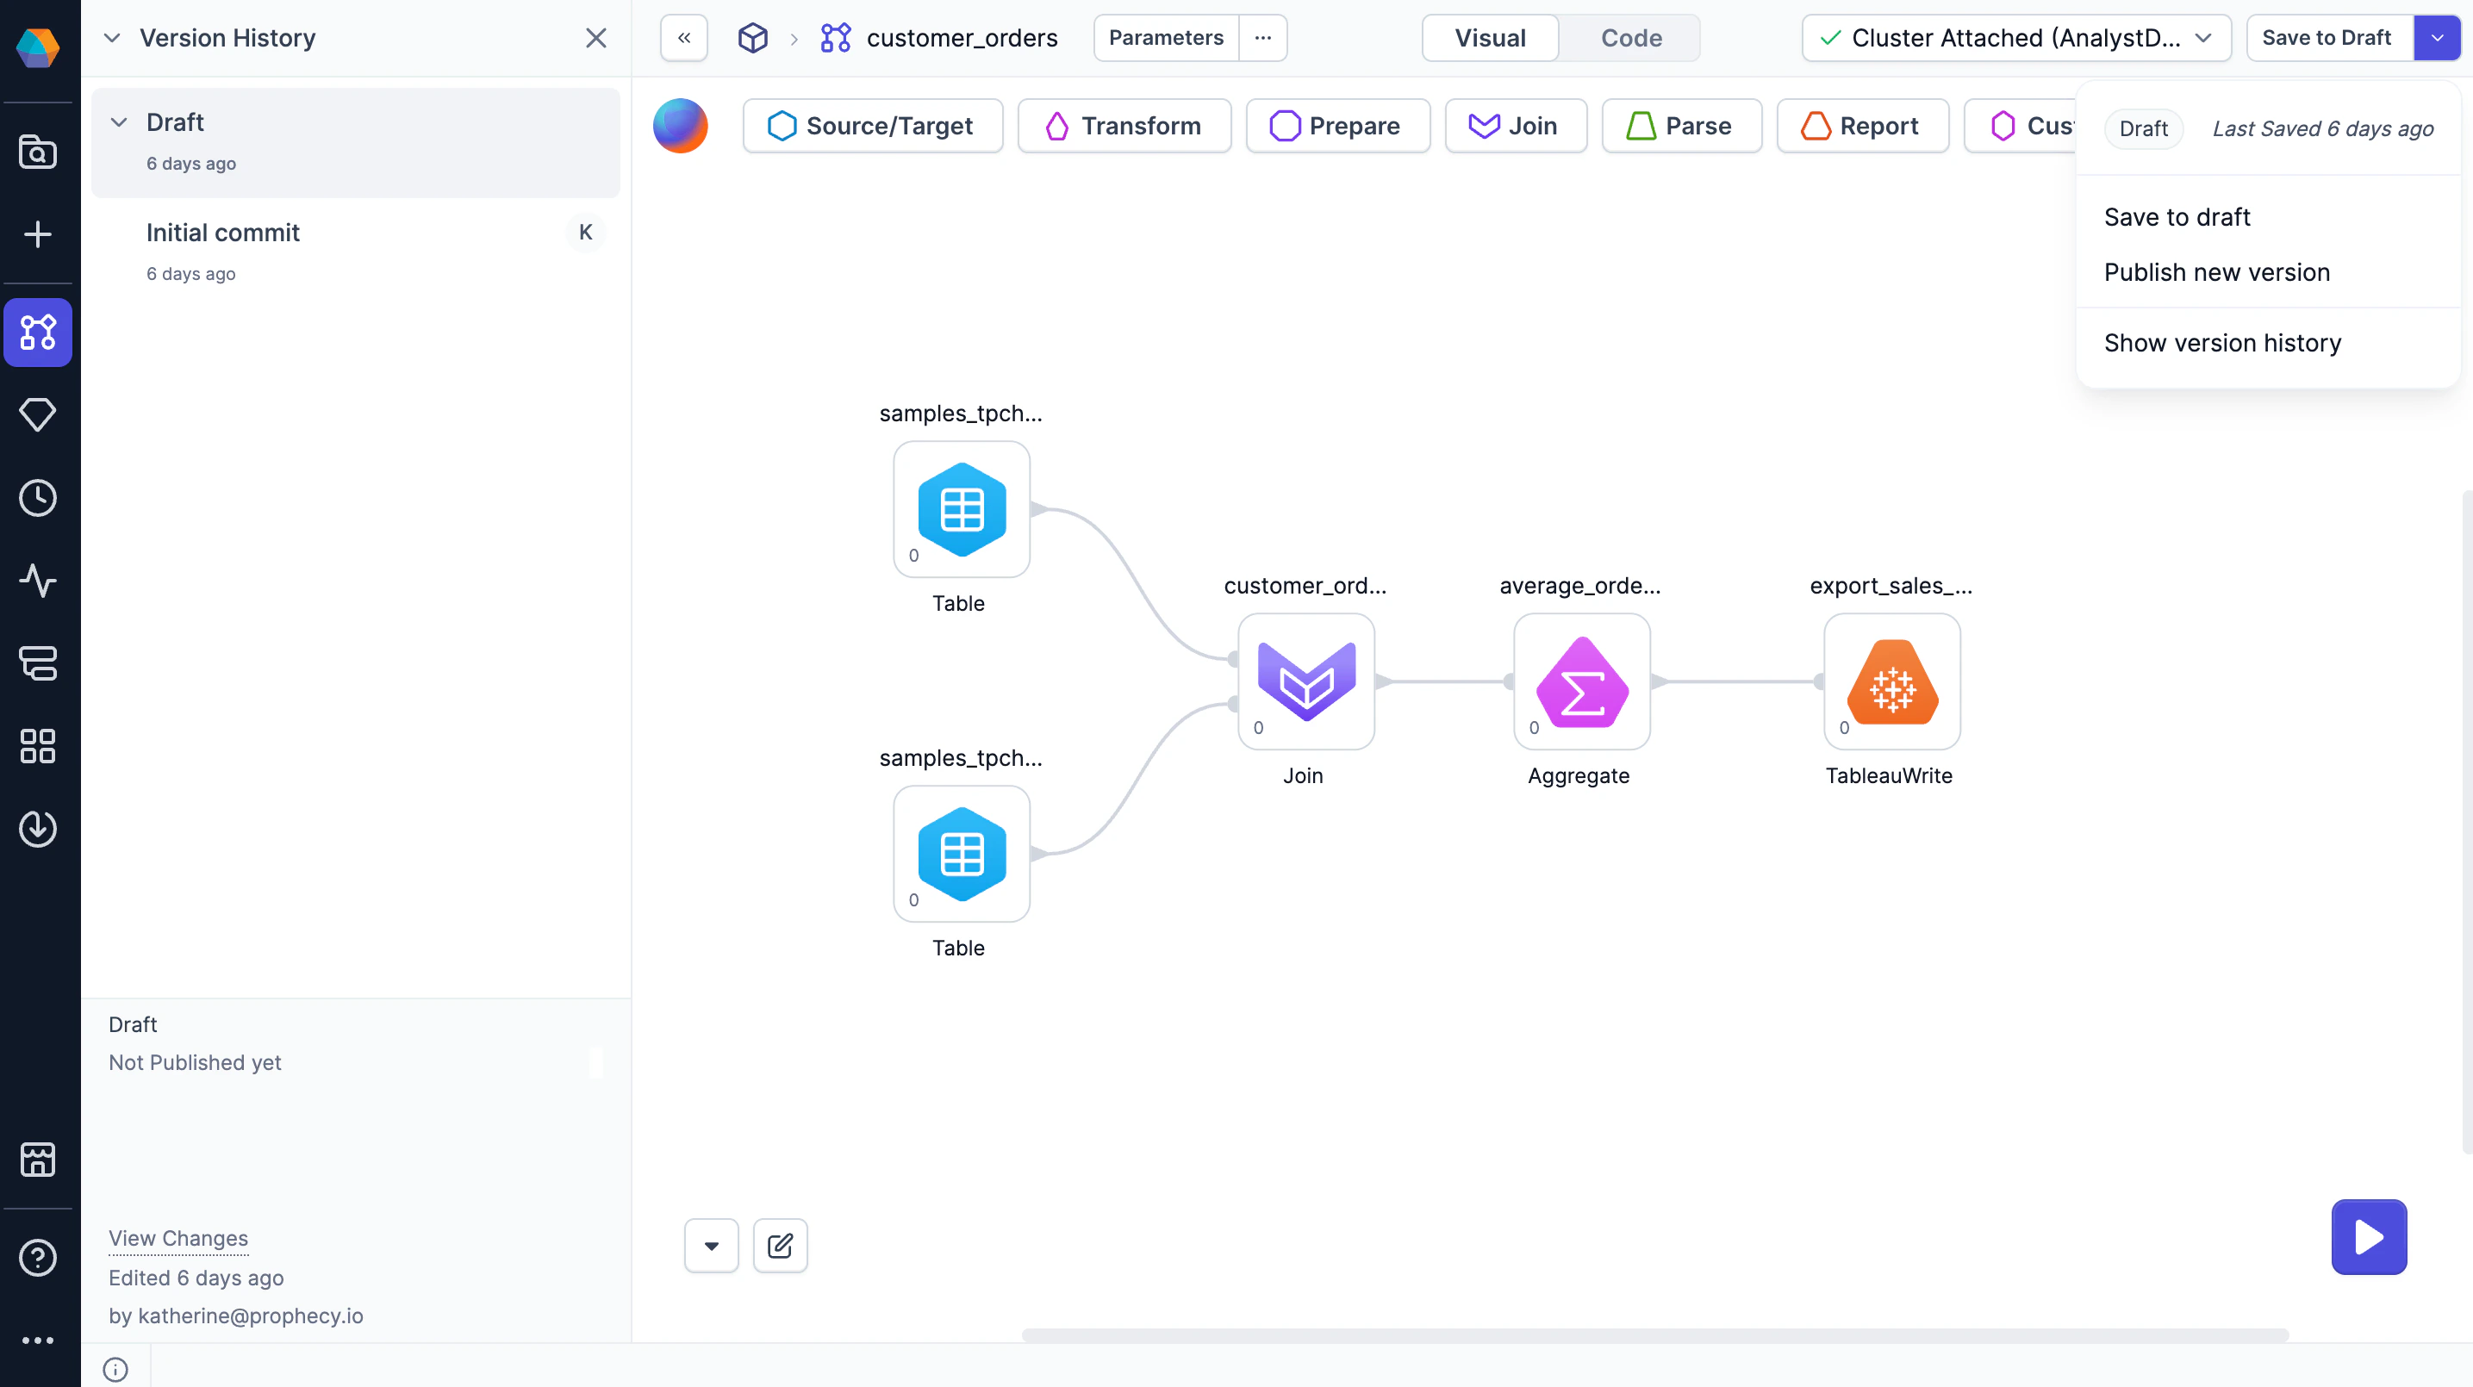2473x1387 pixels.
Task: Click the Draft status badge in menu
Action: (x=2143, y=128)
